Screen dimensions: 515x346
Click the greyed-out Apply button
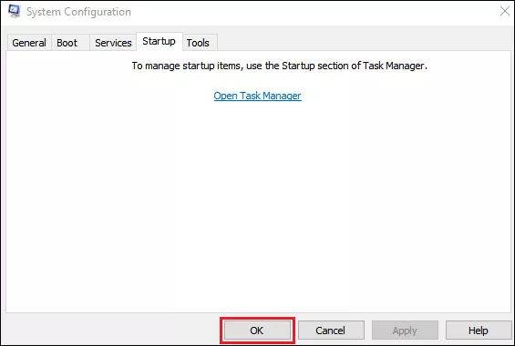(x=405, y=330)
